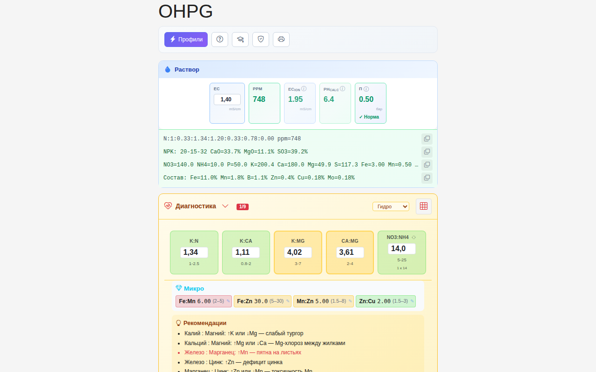
Task: Click the diamond icon near Микро
Action: 179,288
